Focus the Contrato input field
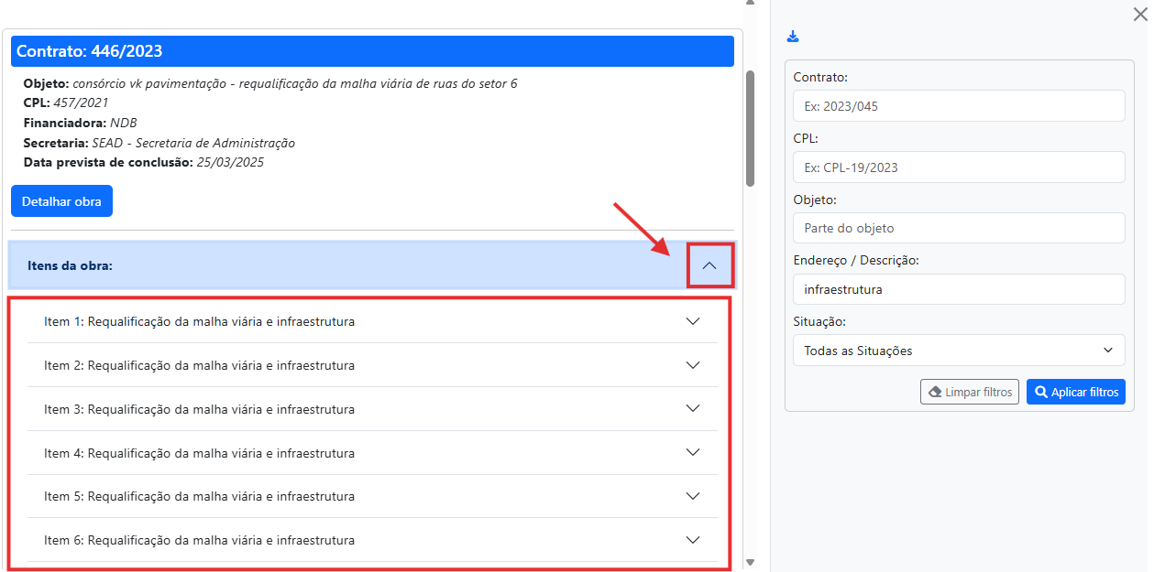This screenshot has height=572, width=1154. point(959,106)
